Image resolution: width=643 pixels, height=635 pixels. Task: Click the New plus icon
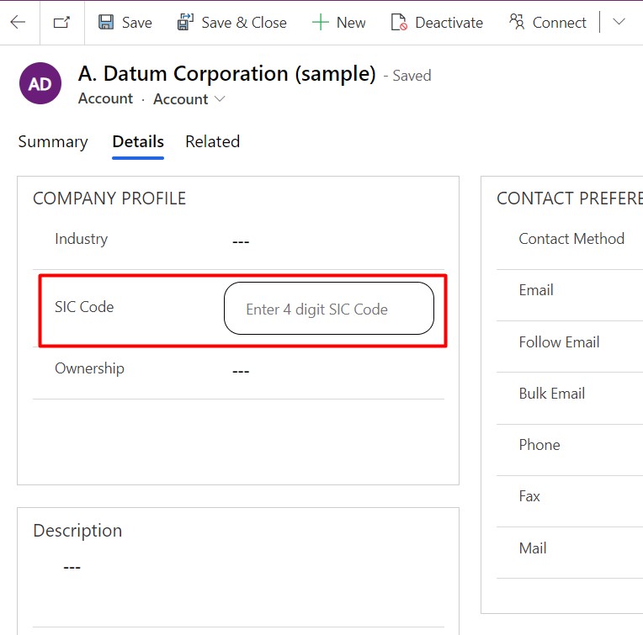pyautogui.click(x=320, y=23)
